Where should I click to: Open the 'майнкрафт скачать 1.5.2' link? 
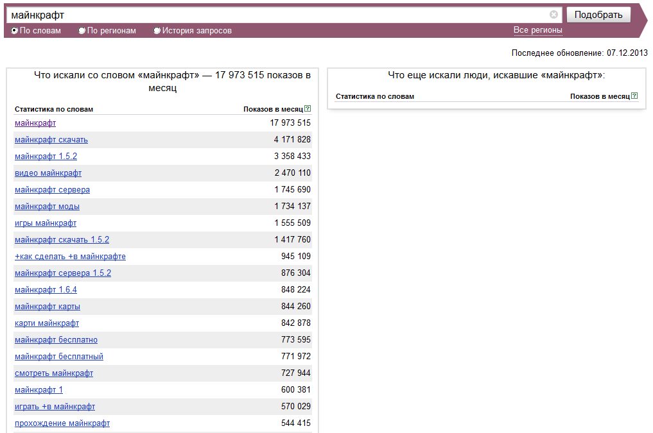62,239
